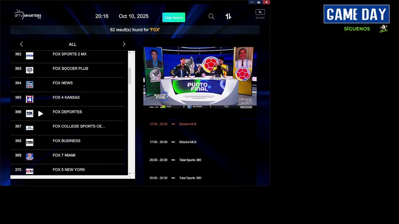Click the white 17:00 - 20:00 Béisbol MLB entry
Viewport: 399px width, 224px height.
click(173, 142)
